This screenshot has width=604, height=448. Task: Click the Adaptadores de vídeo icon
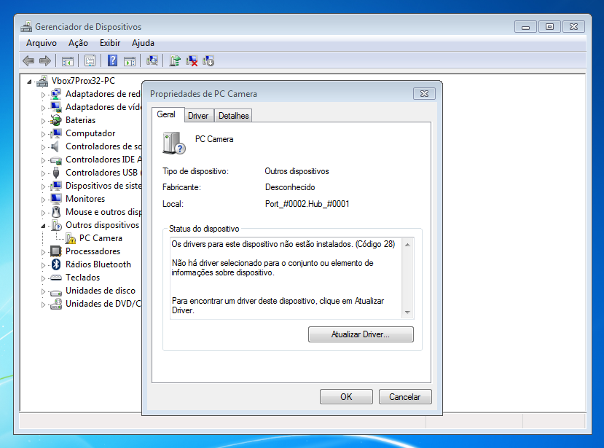point(56,106)
